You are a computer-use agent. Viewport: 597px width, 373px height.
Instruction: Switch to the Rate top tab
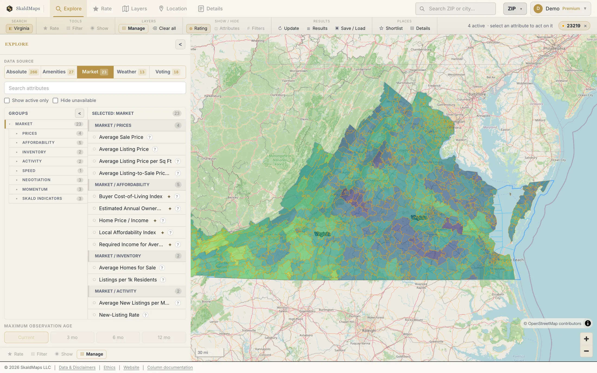coord(102,9)
